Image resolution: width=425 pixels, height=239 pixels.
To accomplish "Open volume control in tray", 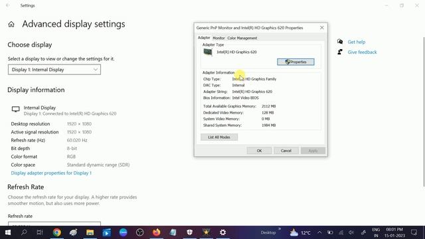I will click(x=351, y=232).
